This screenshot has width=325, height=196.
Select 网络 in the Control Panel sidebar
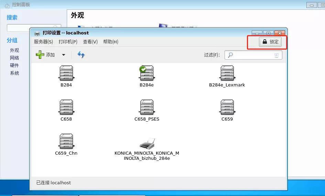(14, 58)
